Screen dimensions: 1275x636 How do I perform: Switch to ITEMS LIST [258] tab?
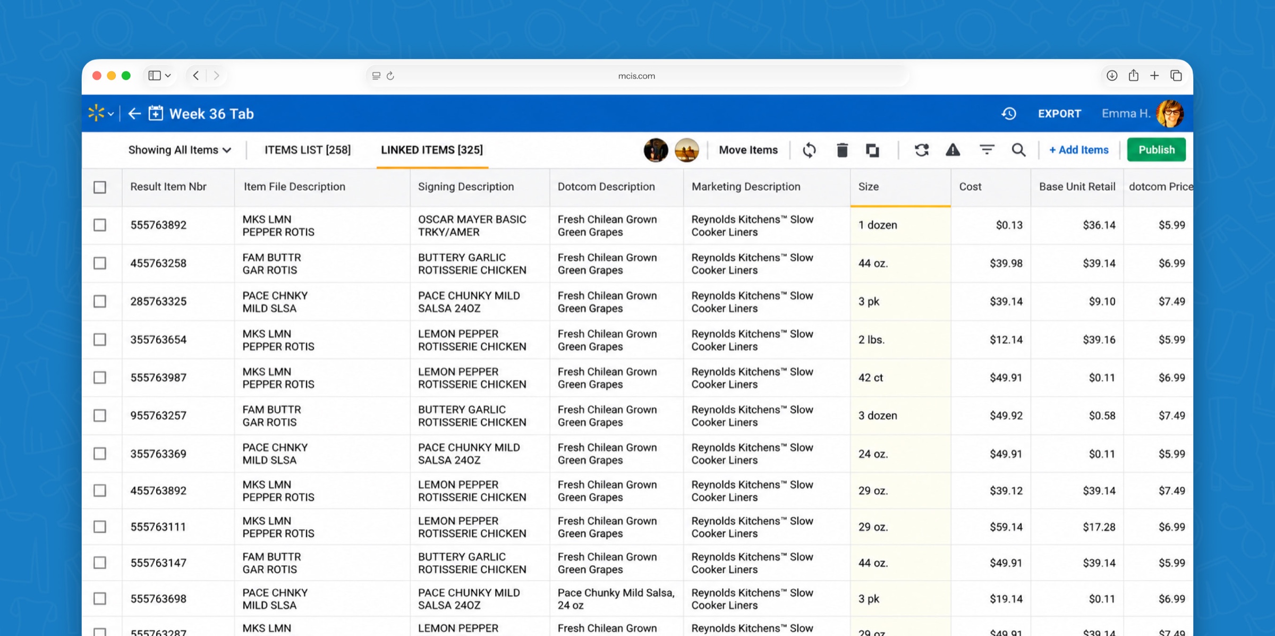tap(308, 150)
